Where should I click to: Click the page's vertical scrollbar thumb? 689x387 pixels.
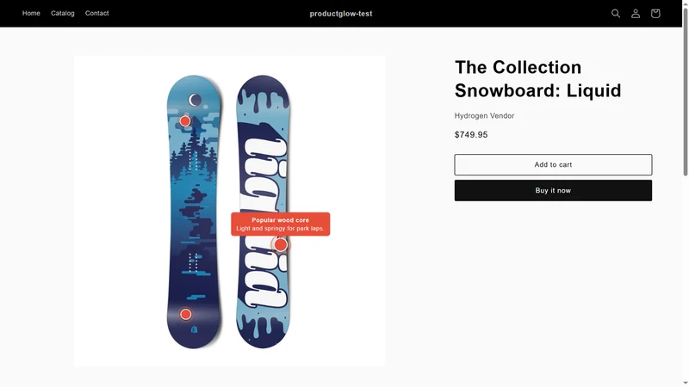tap(685, 92)
